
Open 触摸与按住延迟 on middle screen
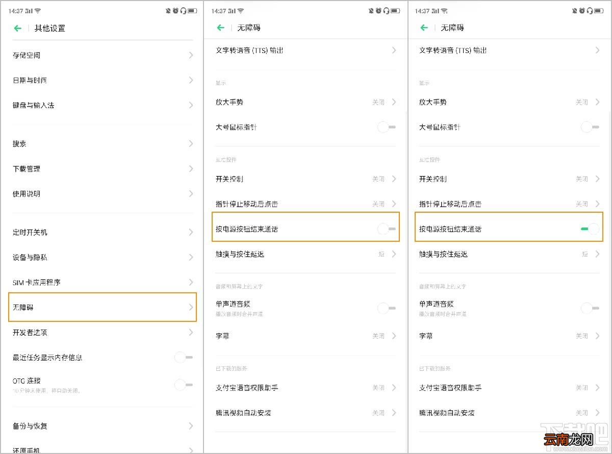pyautogui.click(x=305, y=254)
